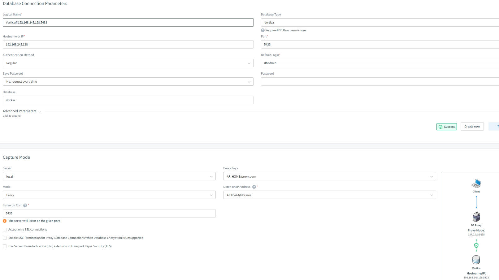
Task: Click the Create user button
Action: 472,127
